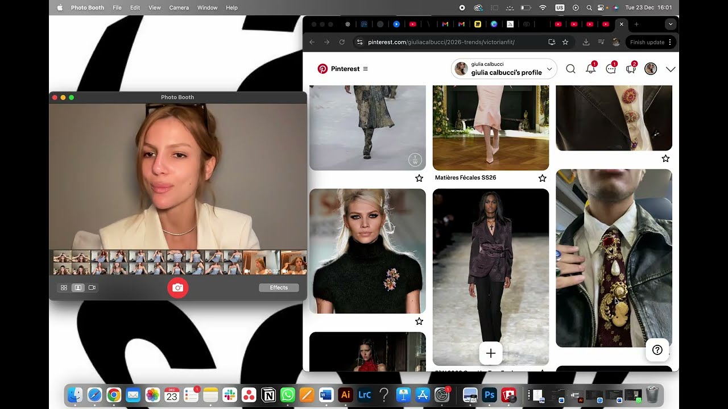Open the View menu
Viewport: 728px width, 409px height.
click(x=155, y=8)
